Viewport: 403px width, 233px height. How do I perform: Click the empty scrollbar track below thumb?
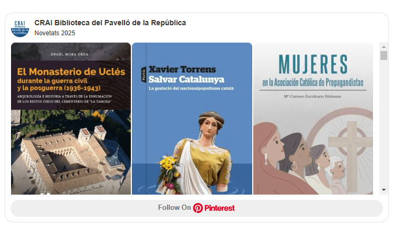pyautogui.click(x=384, y=124)
